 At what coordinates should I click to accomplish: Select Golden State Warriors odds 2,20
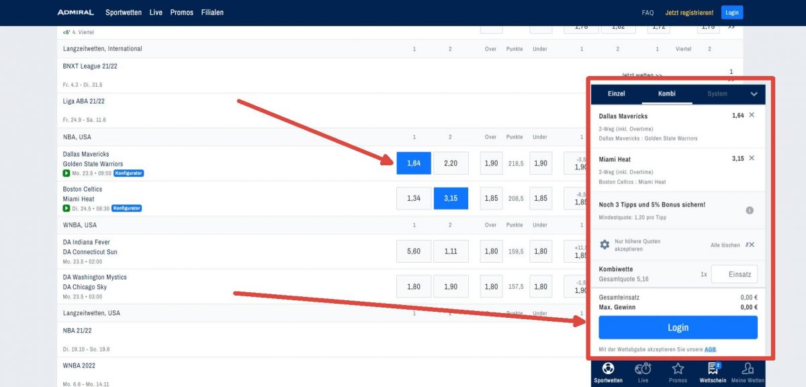click(451, 163)
